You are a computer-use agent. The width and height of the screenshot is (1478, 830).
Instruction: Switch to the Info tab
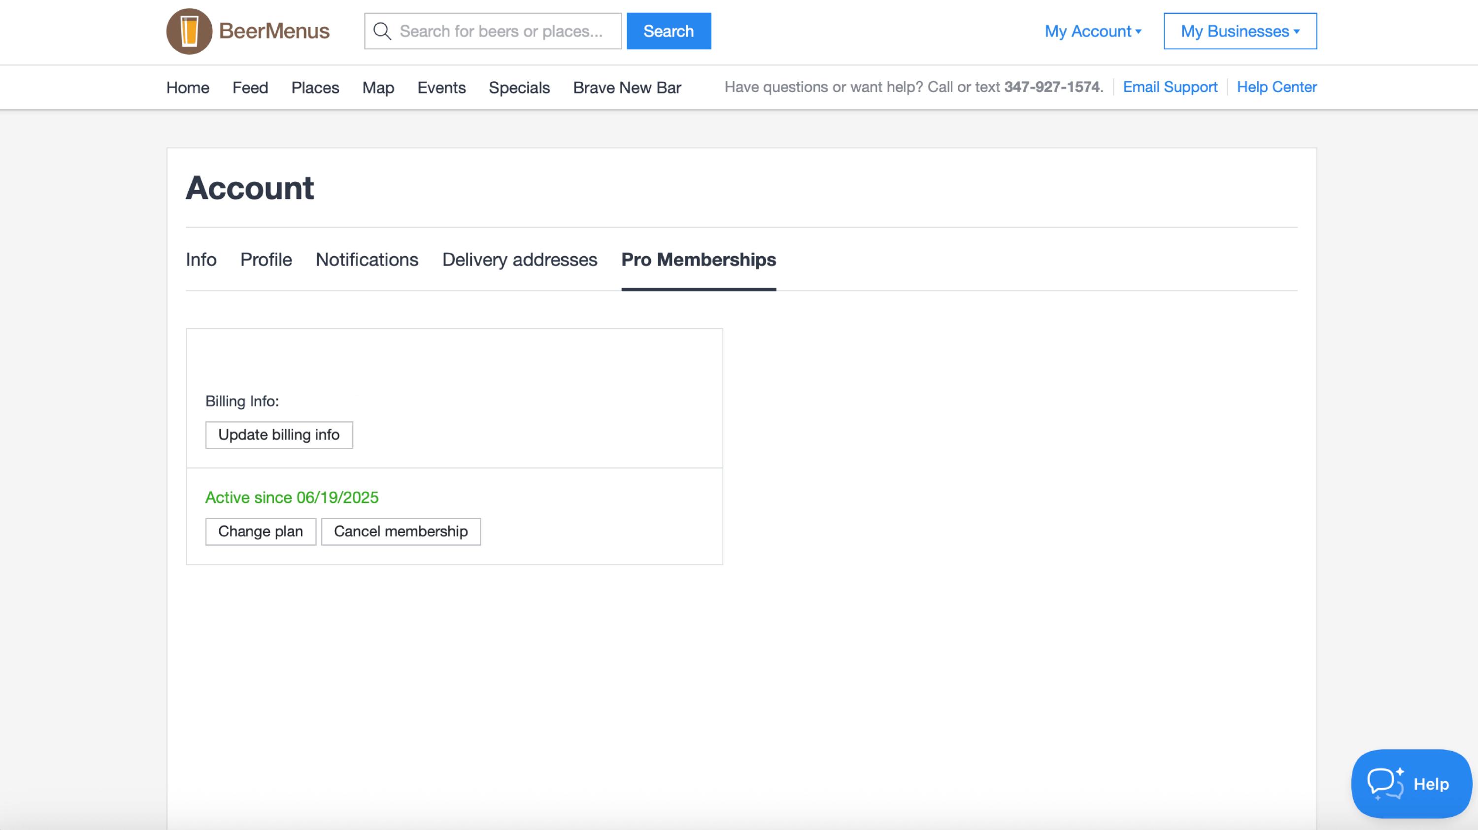tap(201, 259)
